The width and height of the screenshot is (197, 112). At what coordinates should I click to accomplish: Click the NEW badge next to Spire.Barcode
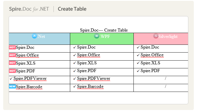click(12, 86)
